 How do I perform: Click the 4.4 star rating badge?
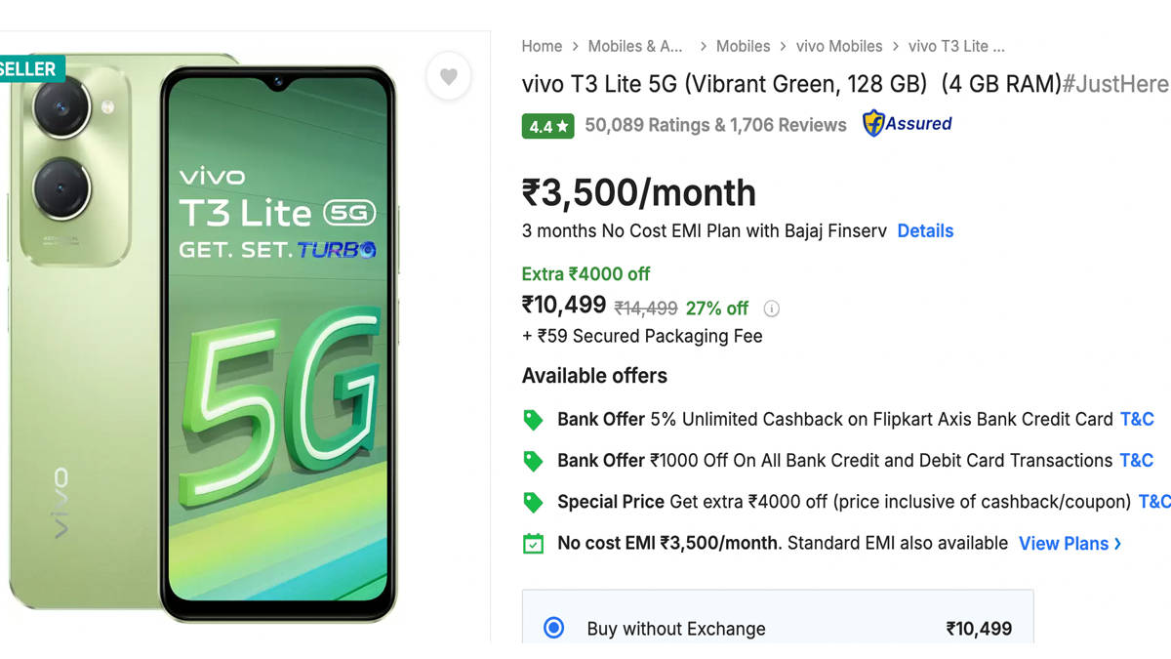[x=547, y=126]
